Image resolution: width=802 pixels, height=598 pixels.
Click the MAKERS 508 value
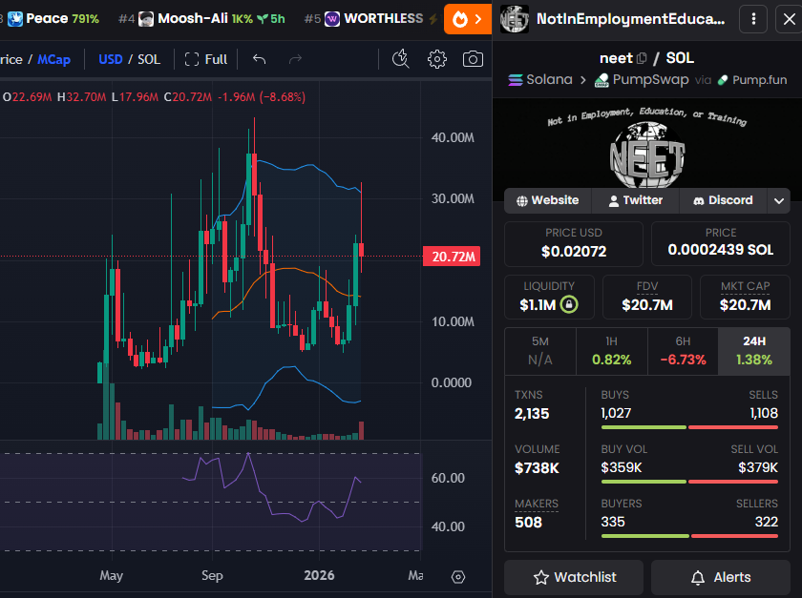point(528,523)
